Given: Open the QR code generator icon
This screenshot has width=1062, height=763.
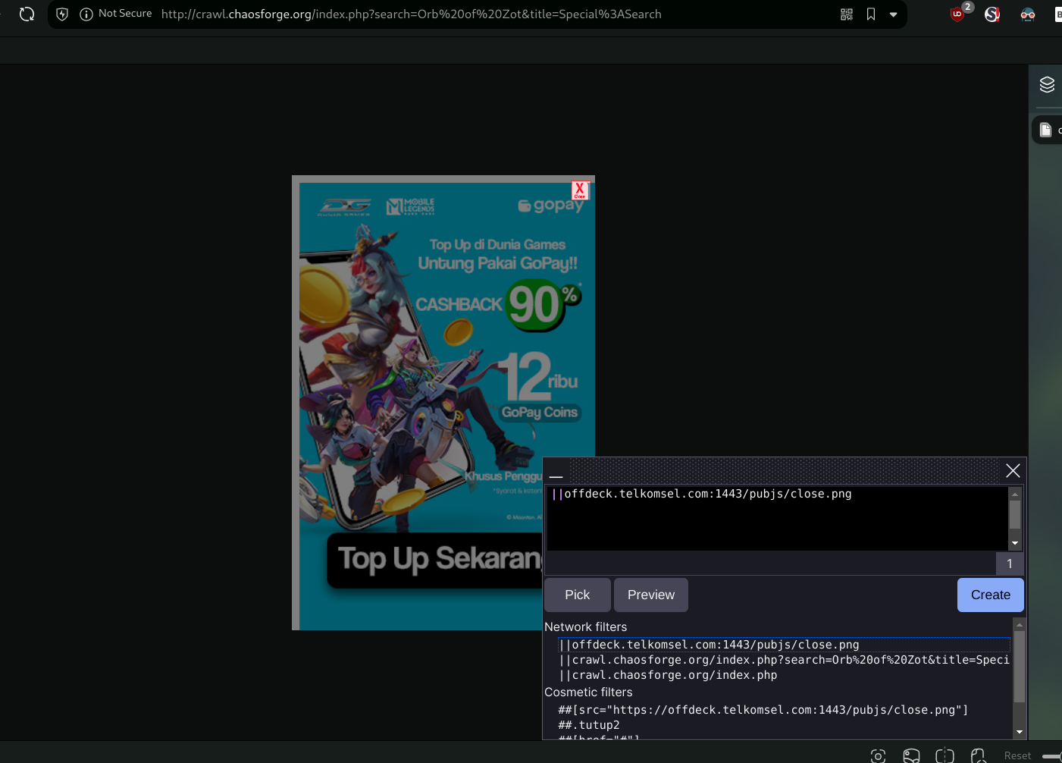Looking at the screenshot, I should click(x=847, y=14).
